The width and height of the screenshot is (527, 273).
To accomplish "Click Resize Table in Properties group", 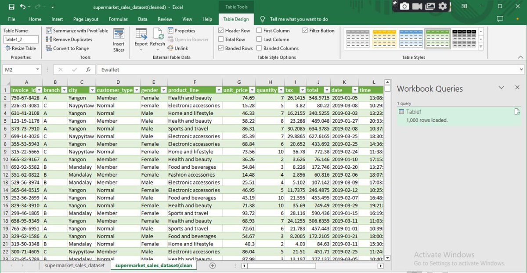I will 21,48.
